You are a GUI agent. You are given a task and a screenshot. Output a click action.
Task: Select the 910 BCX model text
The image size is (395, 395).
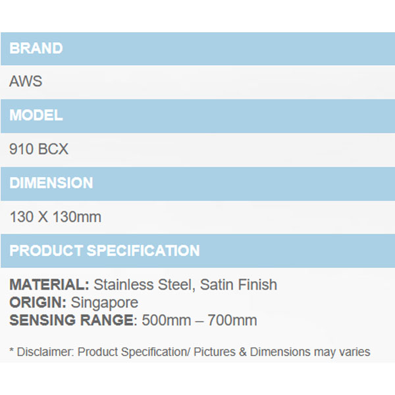[39, 149]
